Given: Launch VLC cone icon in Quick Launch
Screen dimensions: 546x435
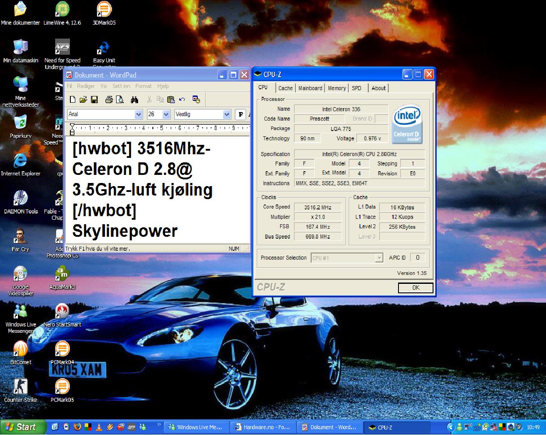Looking at the screenshot, I should click(99, 427).
